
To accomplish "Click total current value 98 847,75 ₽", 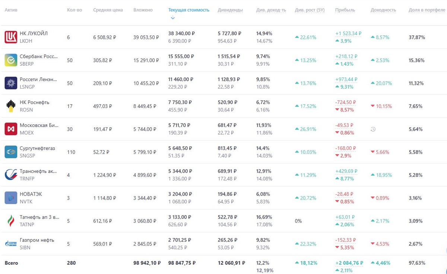I will coord(182,263).
